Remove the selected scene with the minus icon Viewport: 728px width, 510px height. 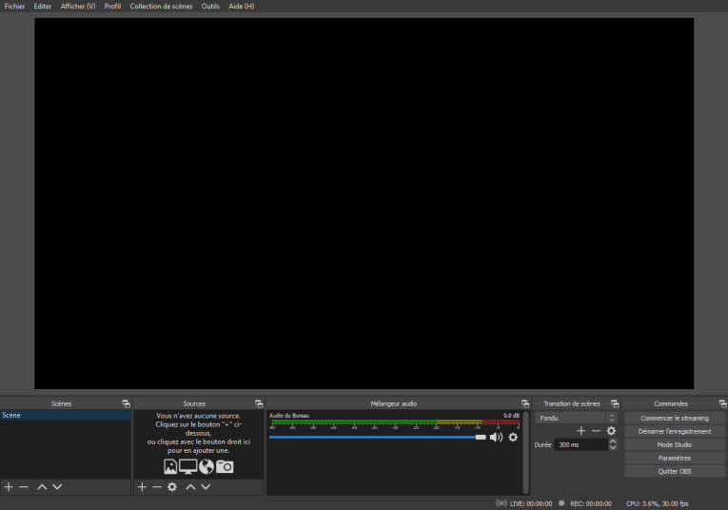point(24,487)
